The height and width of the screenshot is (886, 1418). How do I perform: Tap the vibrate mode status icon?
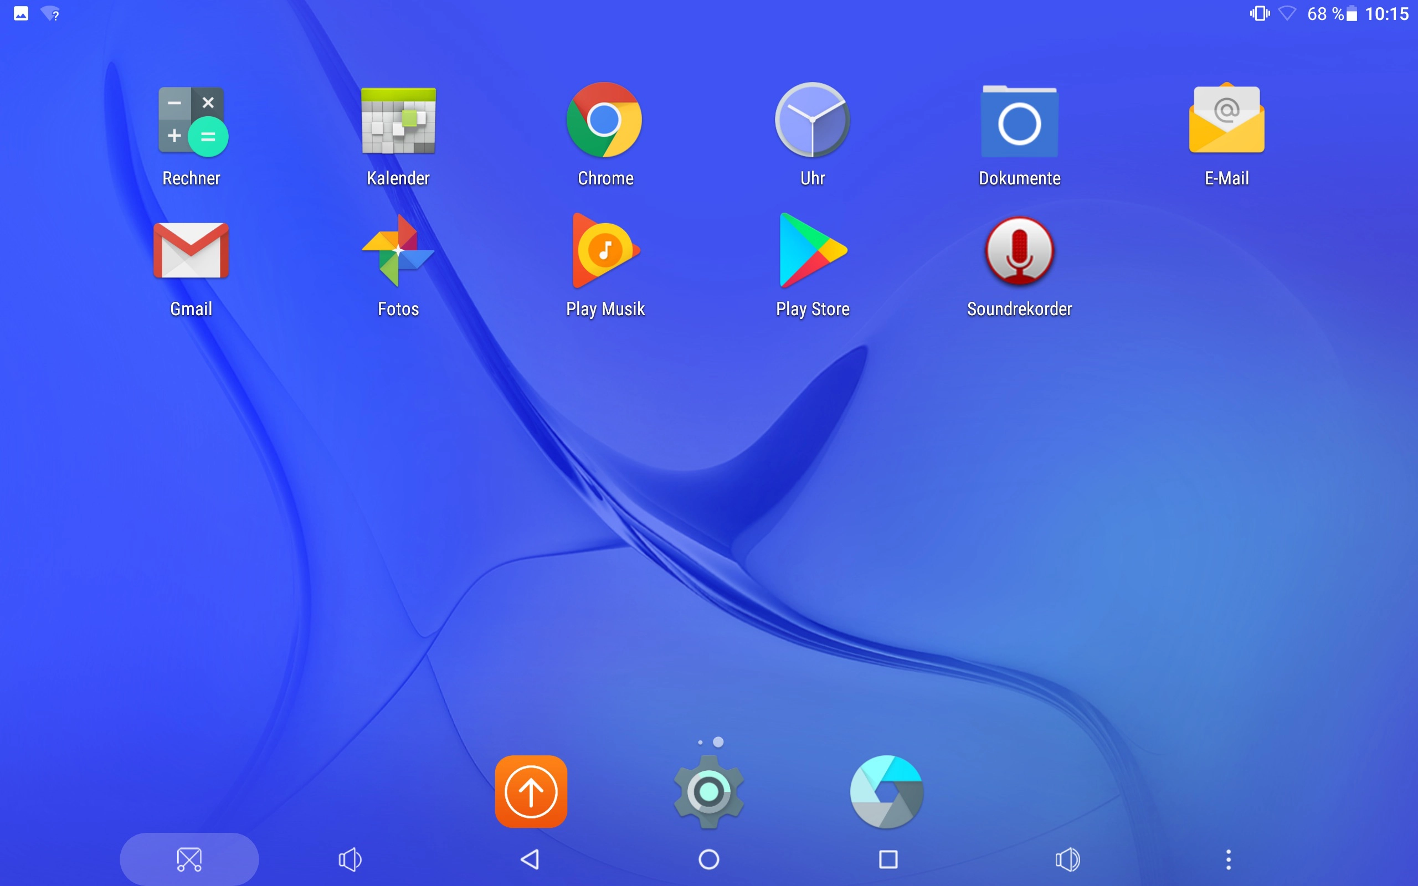click(x=1260, y=13)
